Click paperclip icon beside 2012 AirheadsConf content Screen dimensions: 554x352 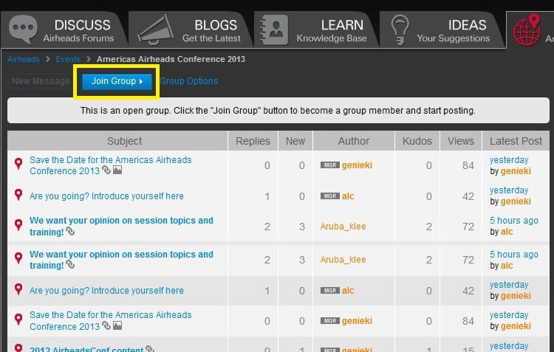point(150,348)
